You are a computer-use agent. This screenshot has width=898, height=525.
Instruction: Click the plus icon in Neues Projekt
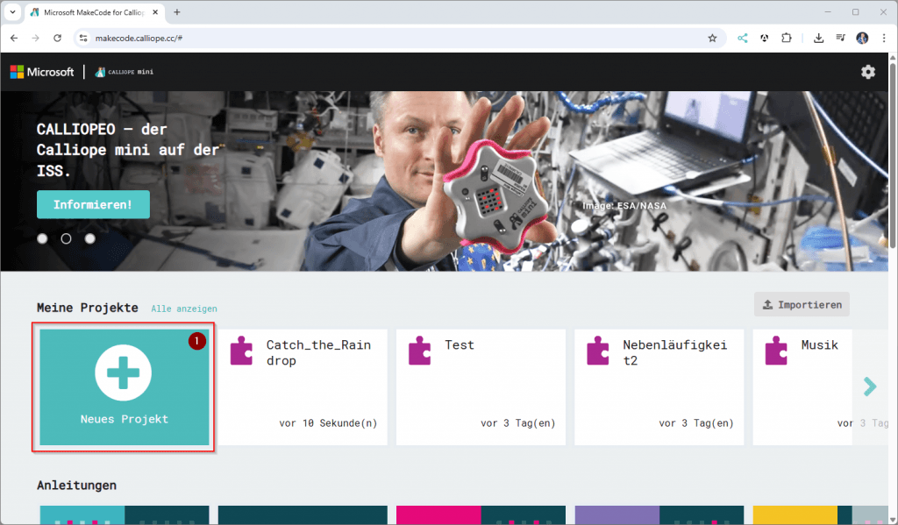(123, 372)
